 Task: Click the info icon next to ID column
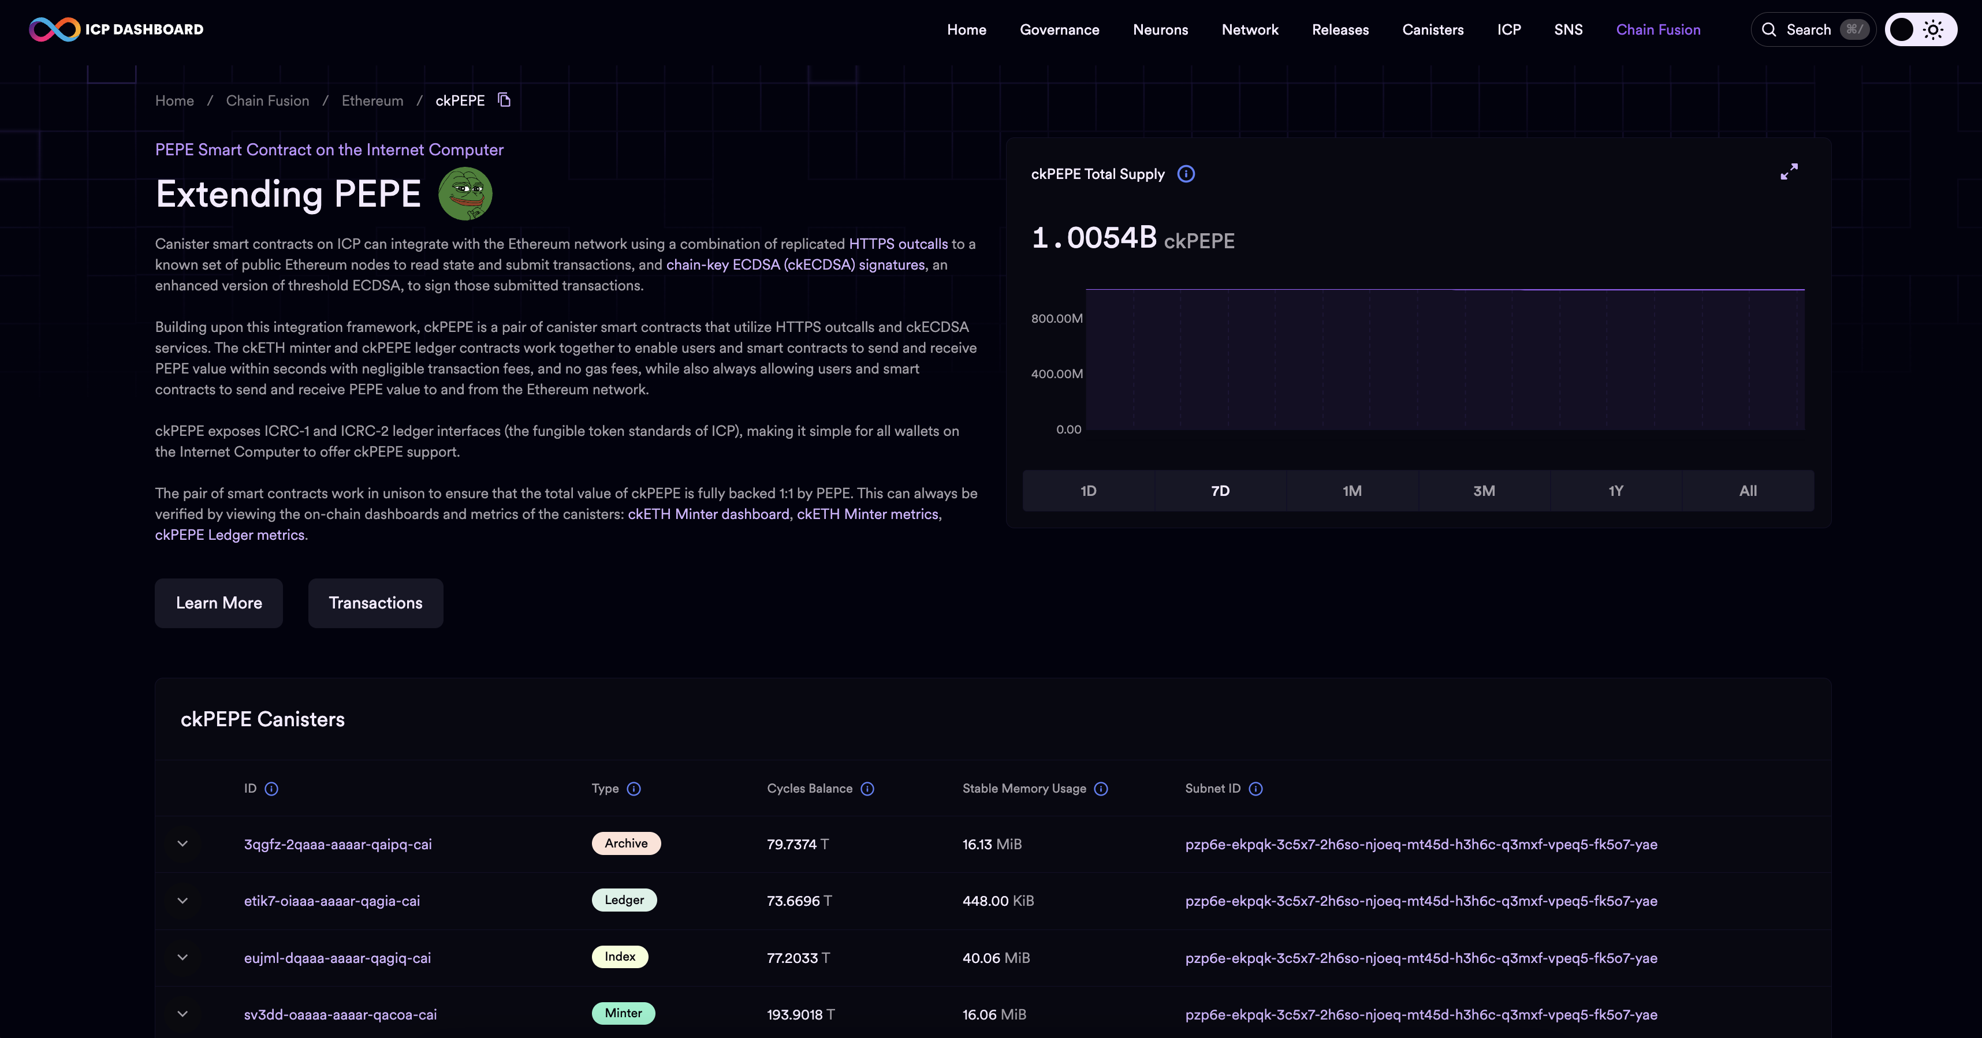pos(271,788)
